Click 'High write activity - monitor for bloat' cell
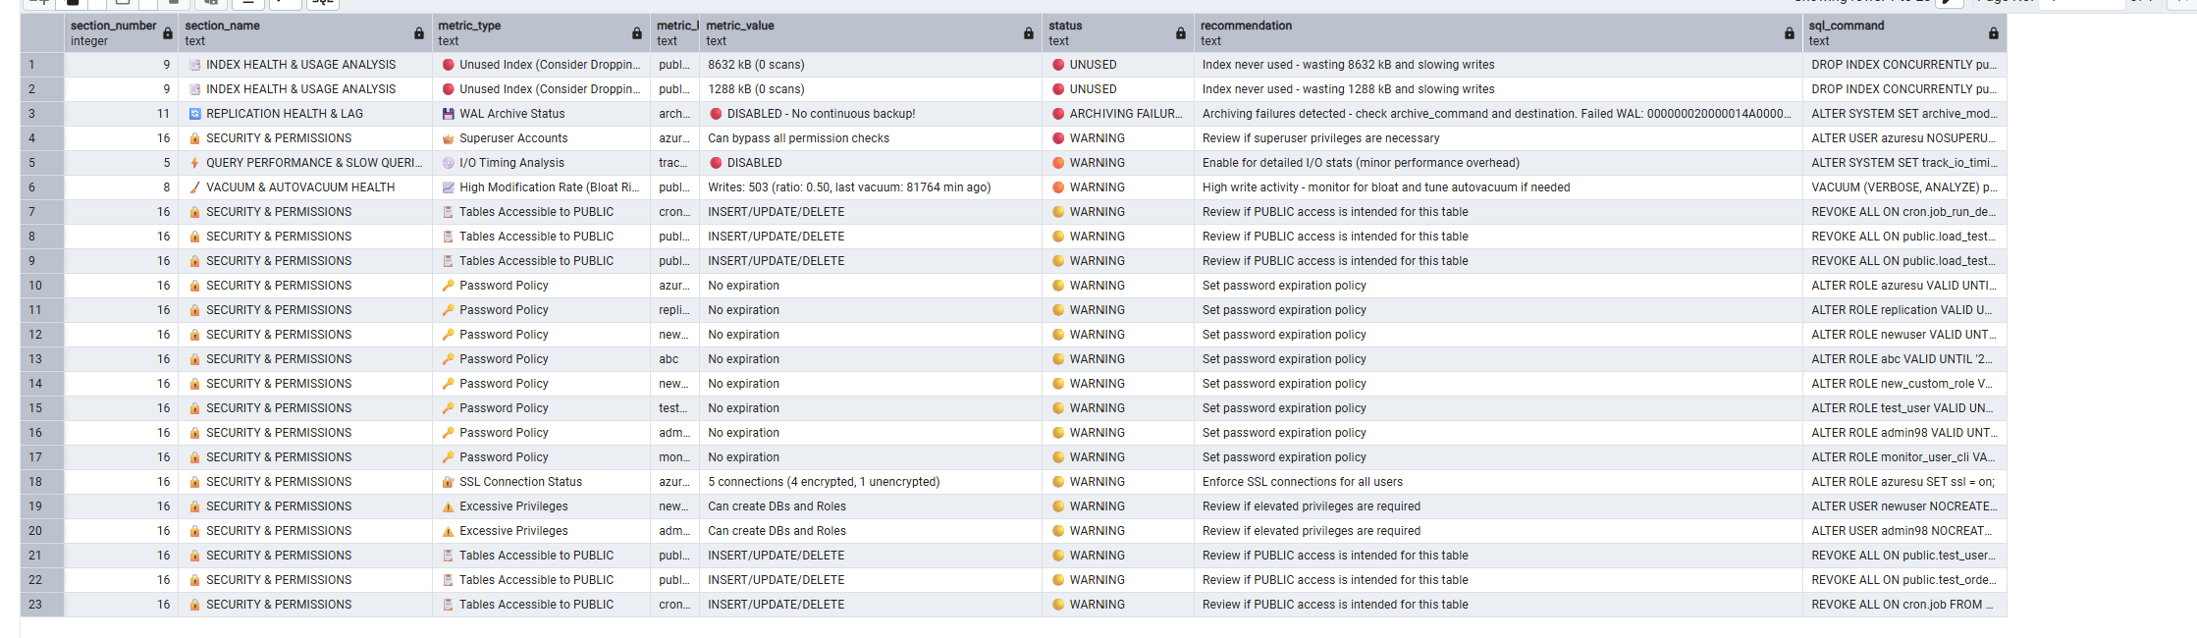This screenshot has width=2197, height=638. pos(1498,187)
